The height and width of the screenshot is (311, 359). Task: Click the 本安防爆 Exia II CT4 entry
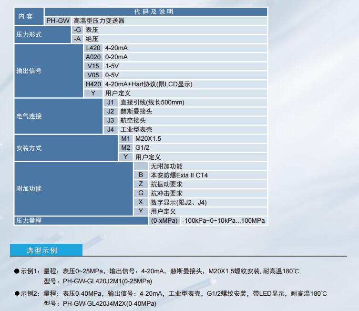click(x=179, y=175)
